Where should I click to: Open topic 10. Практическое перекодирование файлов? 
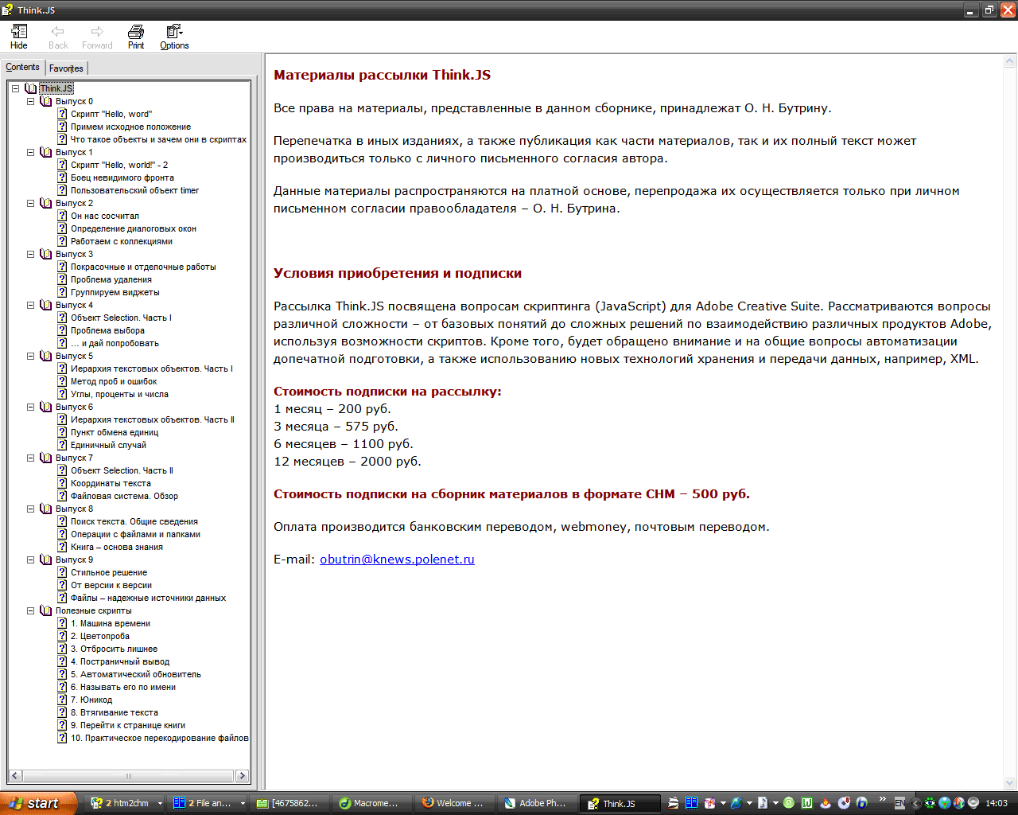[160, 738]
